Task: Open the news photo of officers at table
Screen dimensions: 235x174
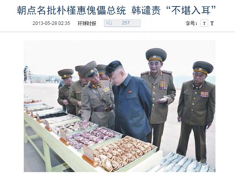Action: [120, 106]
